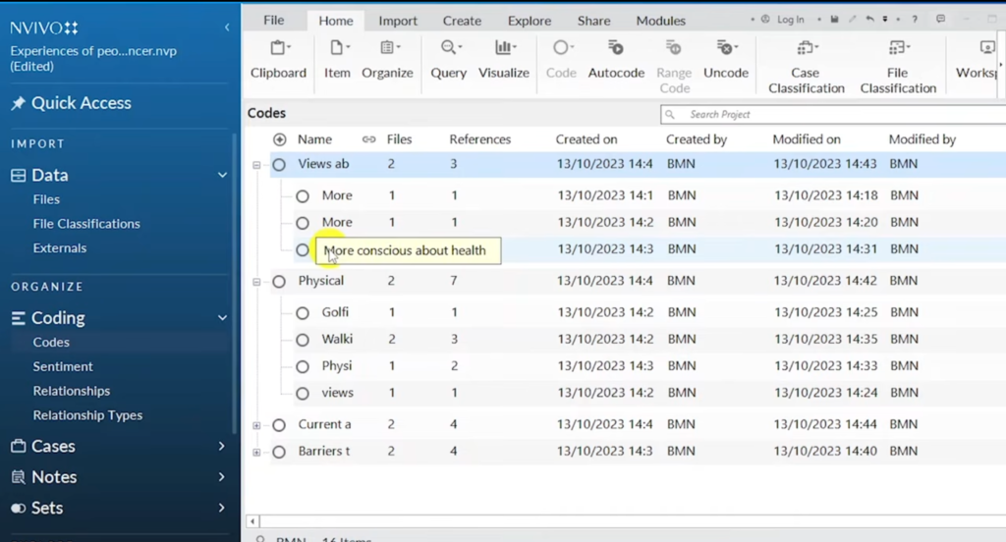Select circle of the Physical code

279,281
